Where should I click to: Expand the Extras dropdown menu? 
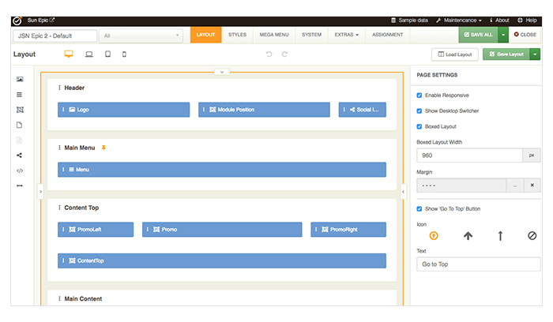click(x=346, y=35)
